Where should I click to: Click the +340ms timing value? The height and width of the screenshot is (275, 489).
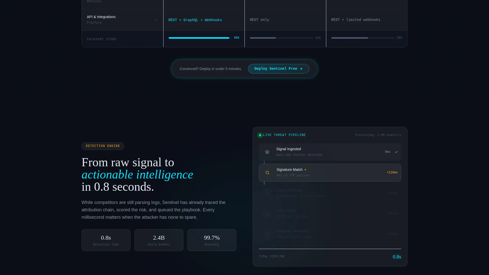click(x=392, y=193)
